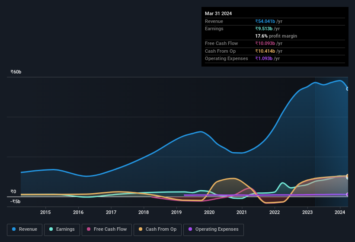Click the Free Cash Flow tooltip label
The height and width of the screenshot is (242, 355).
[x=221, y=43]
